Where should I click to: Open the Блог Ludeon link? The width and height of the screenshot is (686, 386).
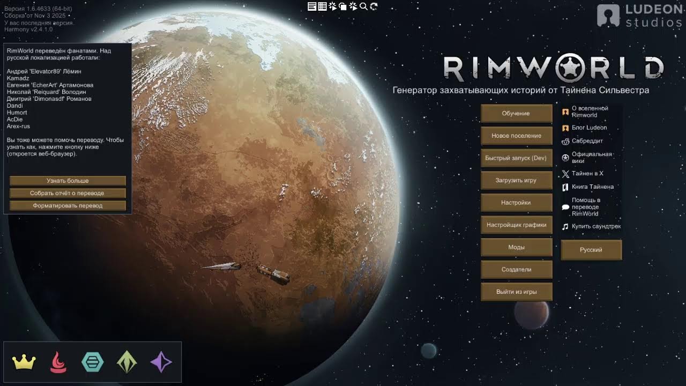589,128
